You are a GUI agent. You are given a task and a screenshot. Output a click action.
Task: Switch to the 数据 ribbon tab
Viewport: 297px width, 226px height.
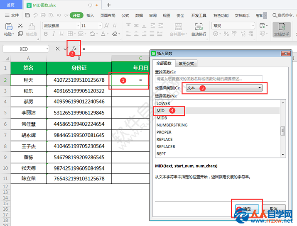(139, 15)
